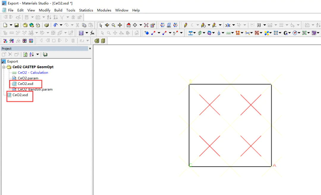Open the Modules menu
321x195 pixels.
pos(104,10)
